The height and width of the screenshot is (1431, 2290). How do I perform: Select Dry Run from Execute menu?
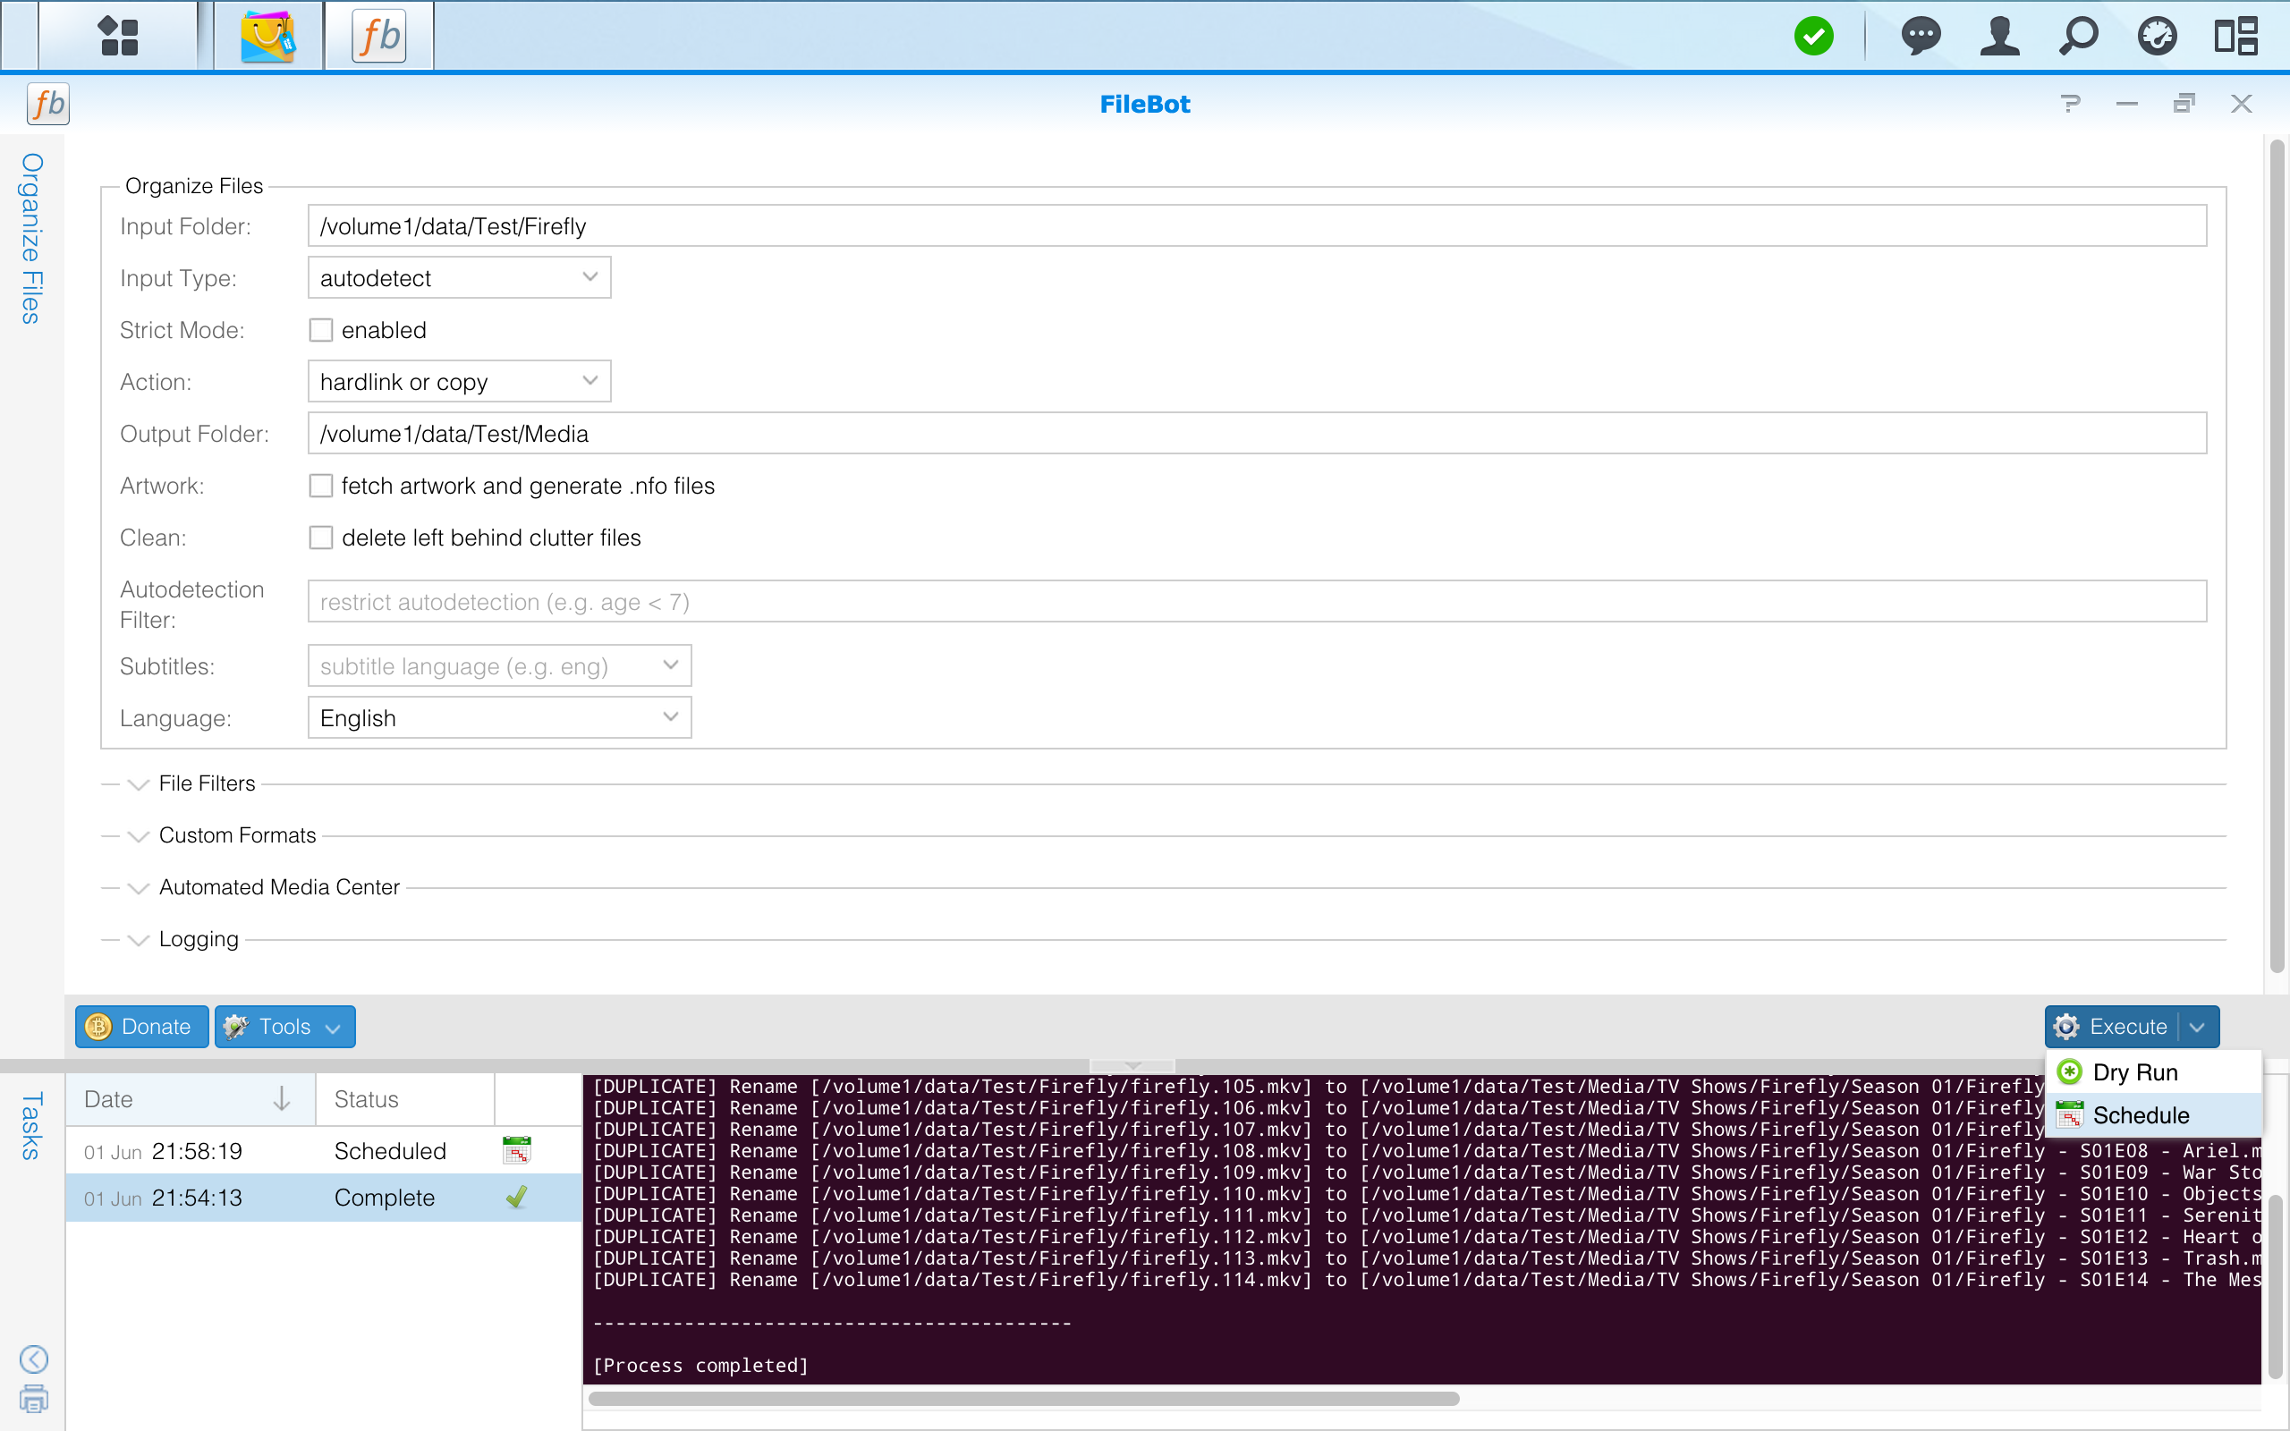(2135, 1072)
